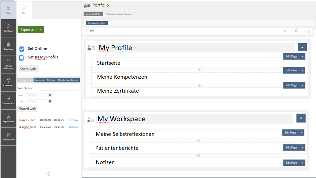Open Dashboard from the sidebar

coord(8,28)
